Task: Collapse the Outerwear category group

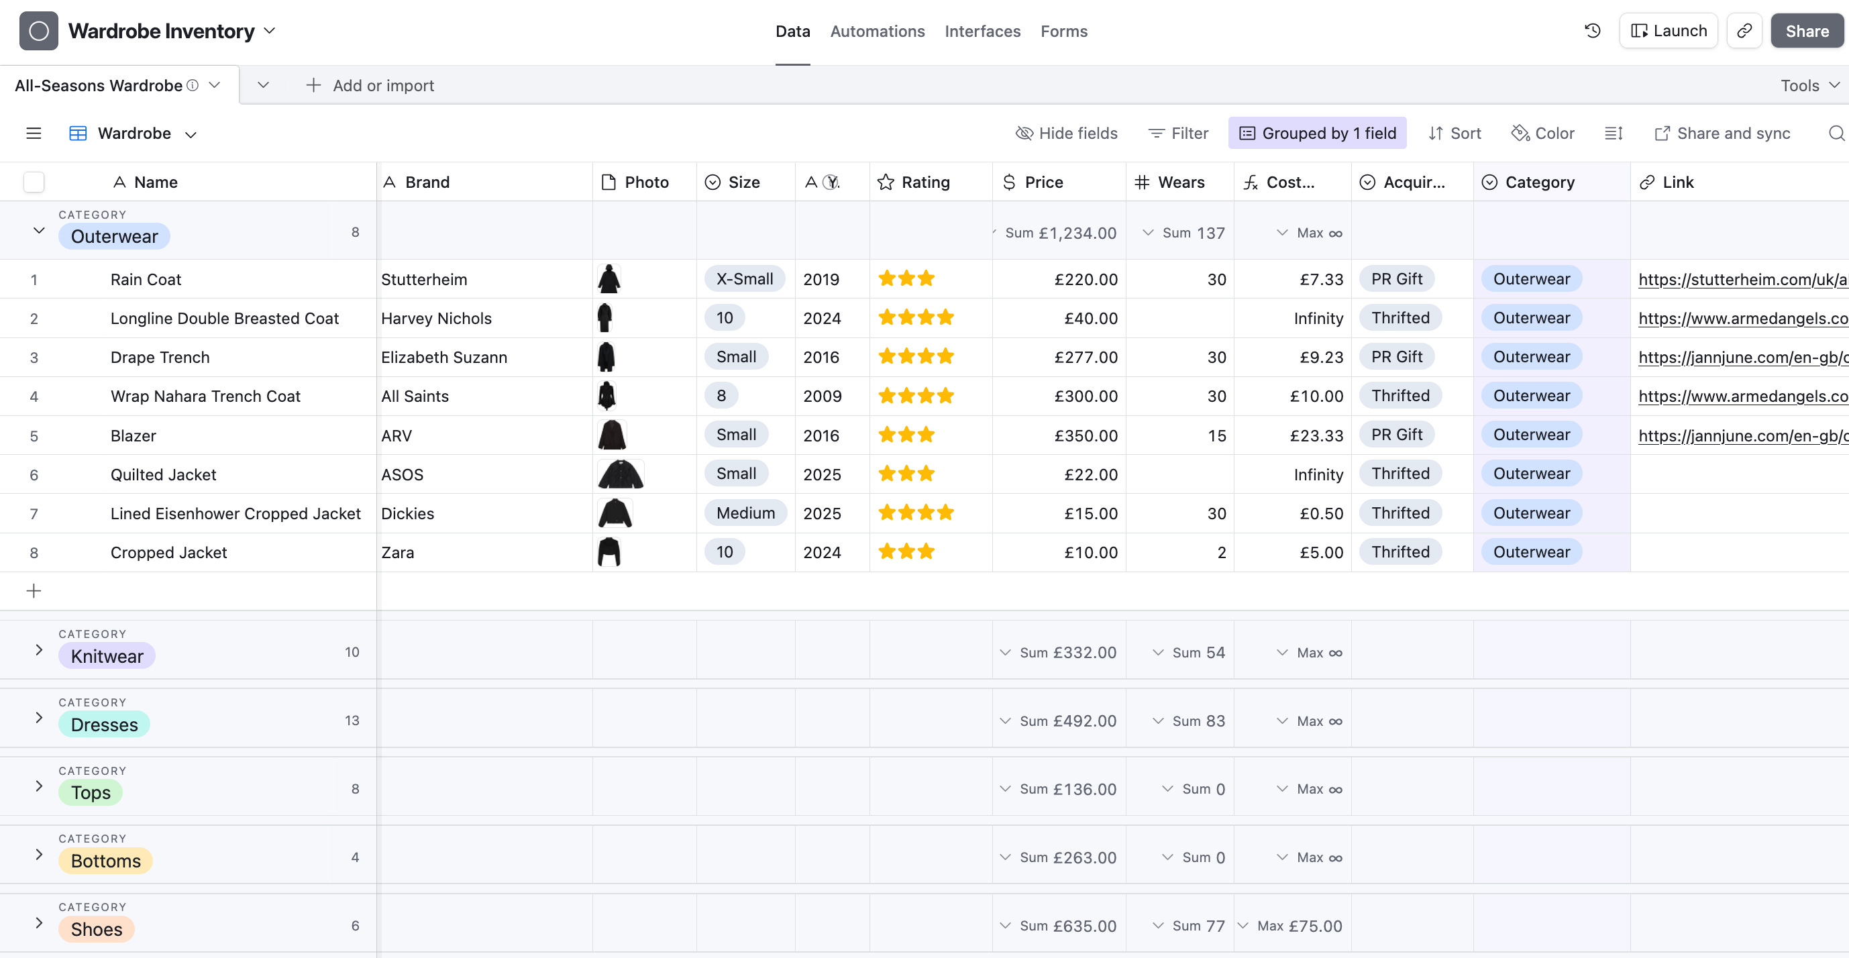Action: (39, 231)
